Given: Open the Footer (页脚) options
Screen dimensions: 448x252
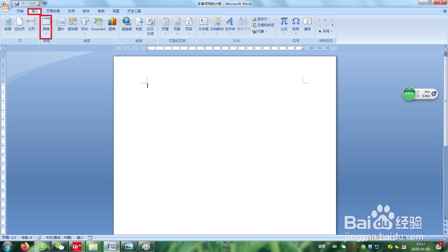Looking at the screenshot, I should tap(177, 26).
